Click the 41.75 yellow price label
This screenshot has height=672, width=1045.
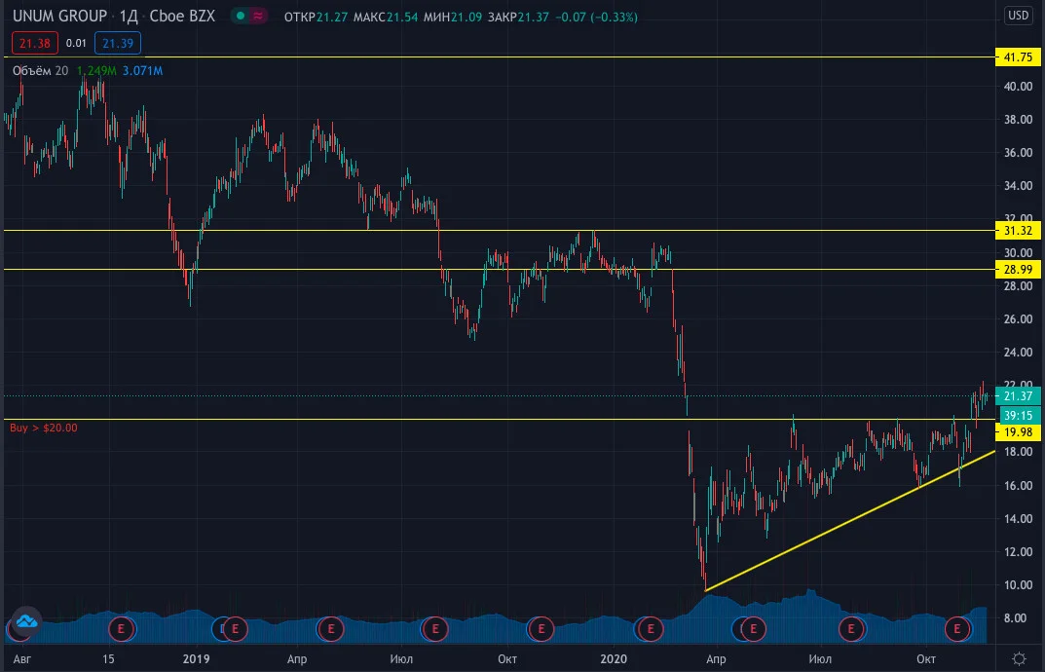(x=1018, y=57)
